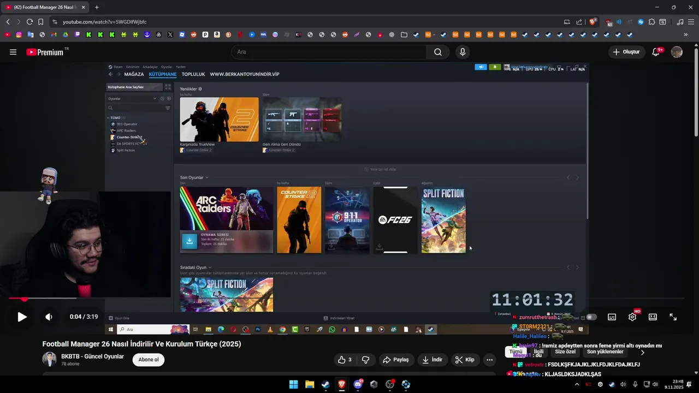
Task: Select the İlgili filter chip
Action: (538, 352)
